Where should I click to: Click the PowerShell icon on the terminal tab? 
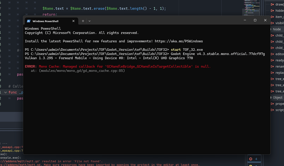pyautogui.click(x=29, y=21)
